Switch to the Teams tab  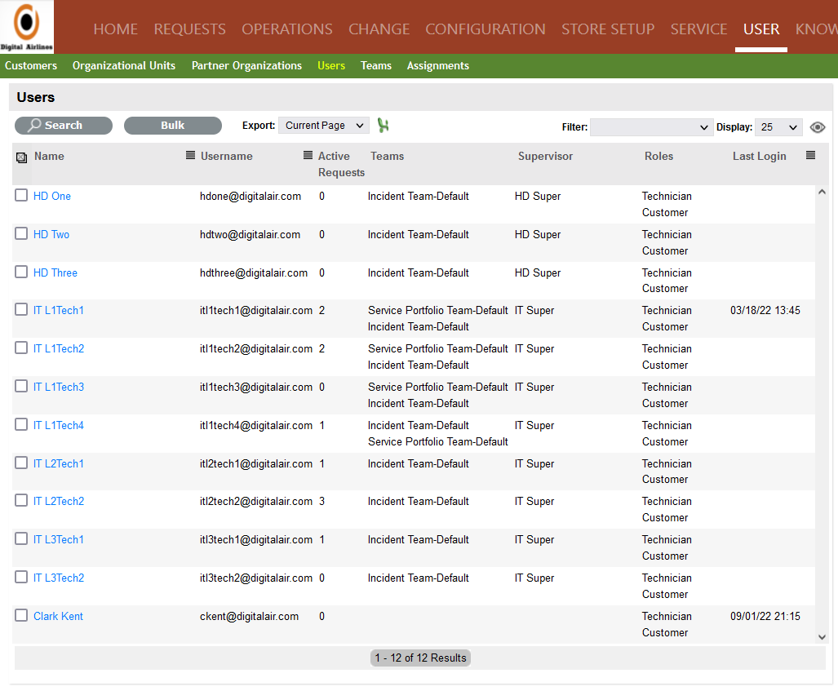point(375,65)
